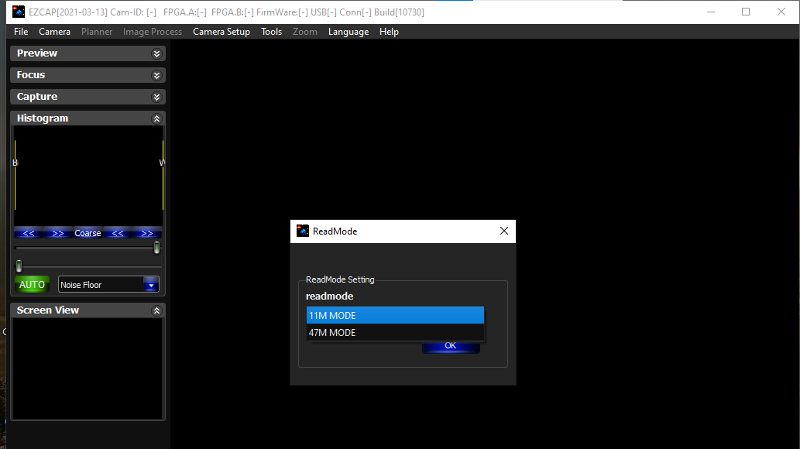The height and width of the screenshot is (449, 800).
Task: Maximize the EZCAP window
Action: tap(746, 12)
